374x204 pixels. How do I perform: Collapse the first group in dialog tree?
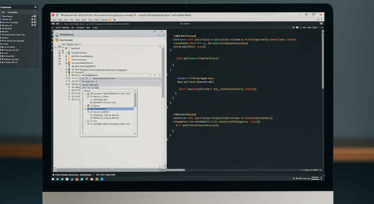click(86, 94)
